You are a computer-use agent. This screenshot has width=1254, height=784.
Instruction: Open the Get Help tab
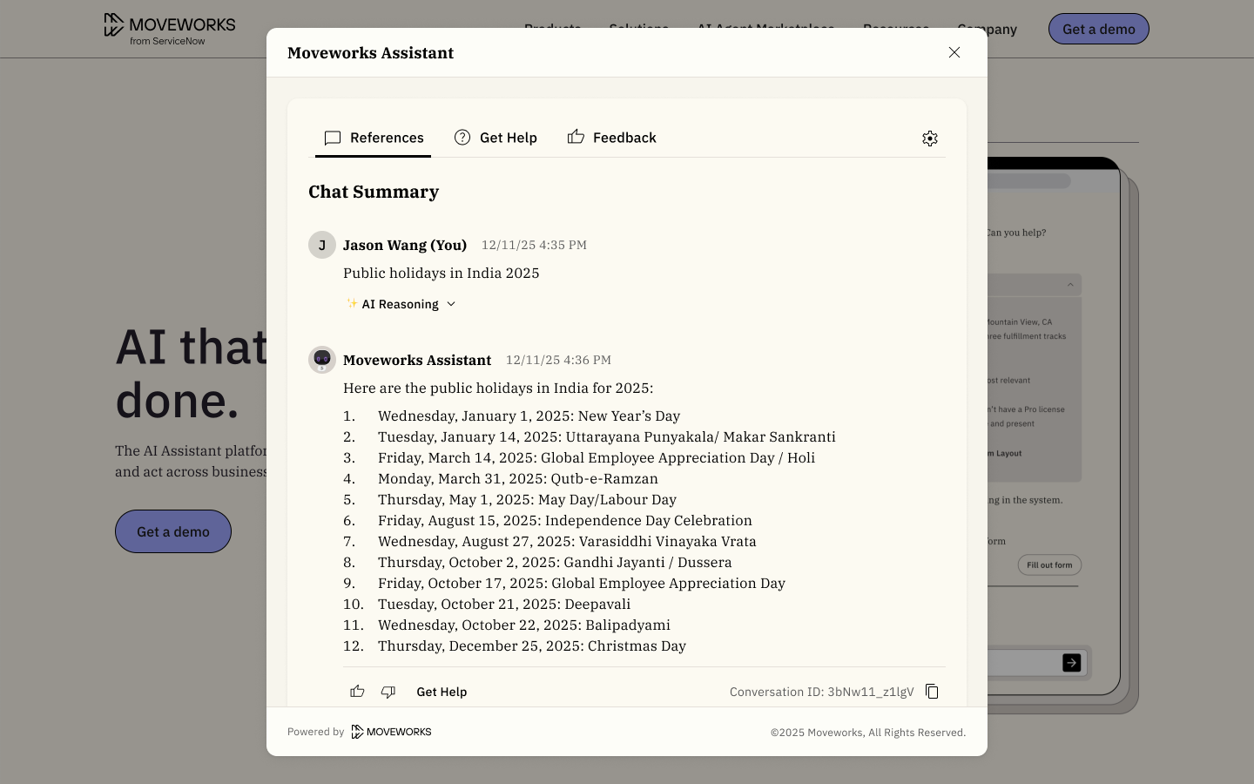coord(496,138)
